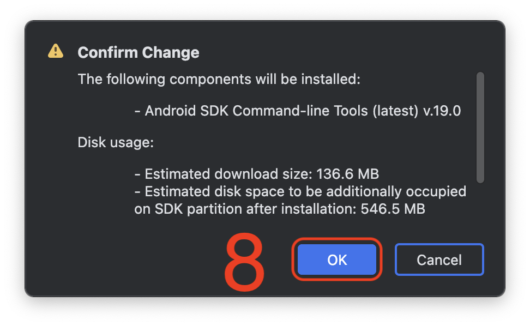Screen dimensions: 530x326
Task: Click the vertical scrollbar in the dialog
Action: click(480, 128)
